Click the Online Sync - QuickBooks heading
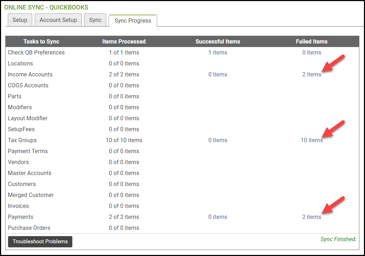The image size is (365, 256). tap(46, 7)
